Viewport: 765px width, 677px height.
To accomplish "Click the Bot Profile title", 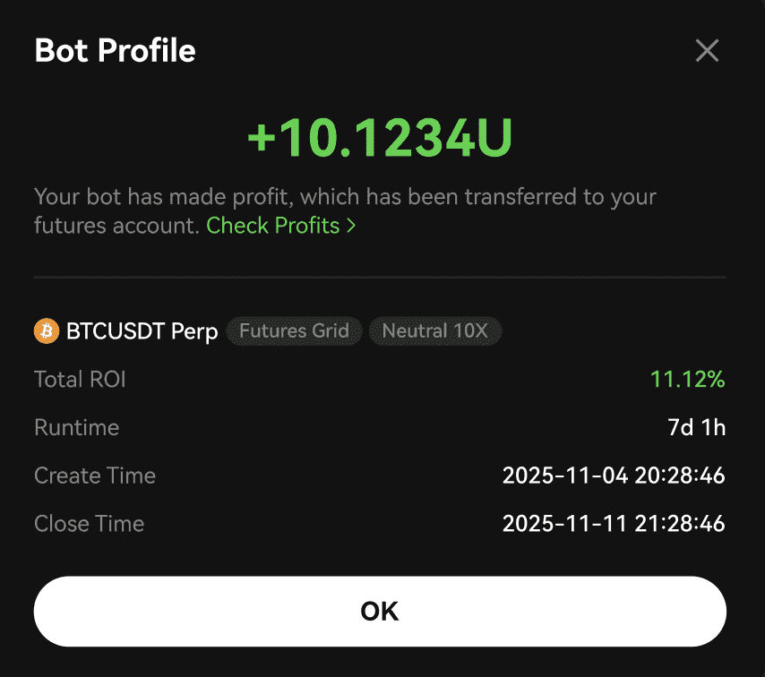I will pyautogui.click(x=115, y=51).
